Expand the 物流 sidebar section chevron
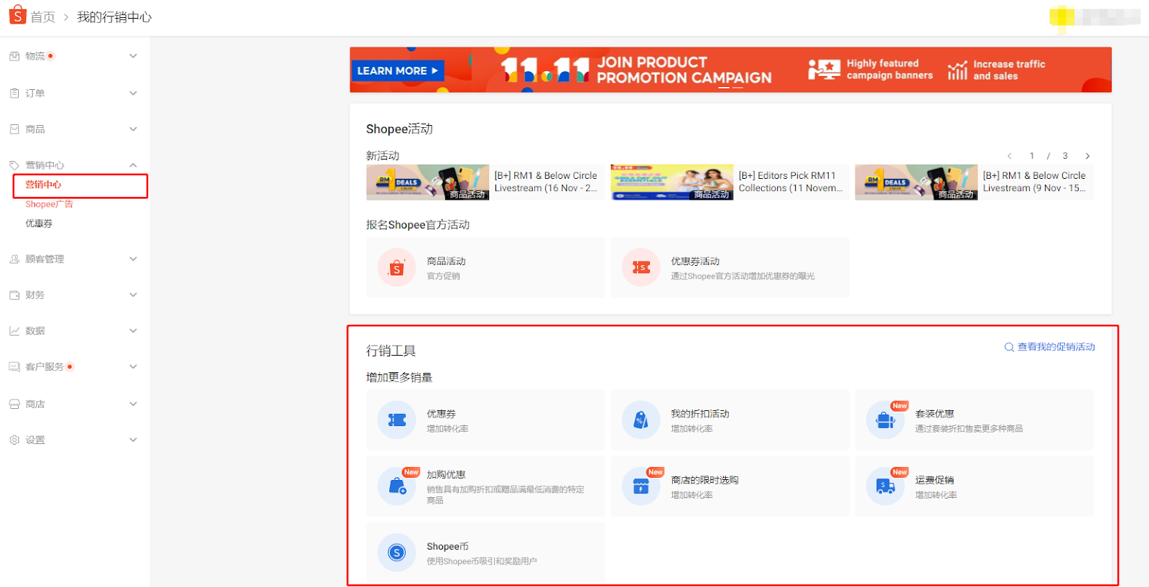Screen dimensions: 1149x587 [133, 56]
